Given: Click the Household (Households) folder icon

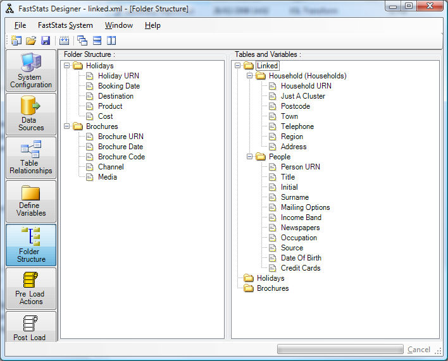Looking at the screenshot, I should (261, 76).
